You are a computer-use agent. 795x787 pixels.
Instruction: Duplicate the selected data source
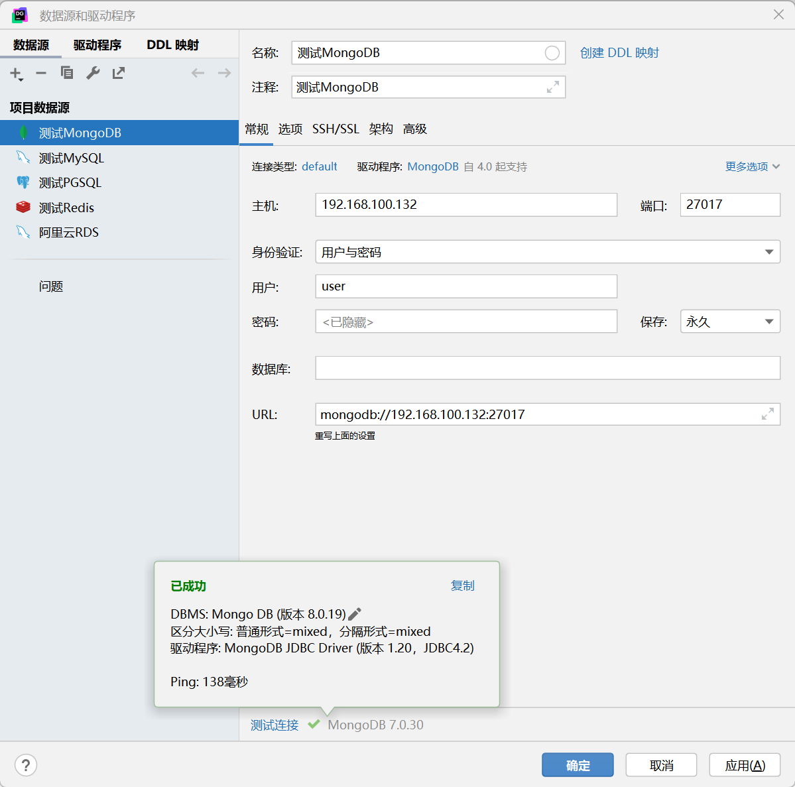click(67, 73)
